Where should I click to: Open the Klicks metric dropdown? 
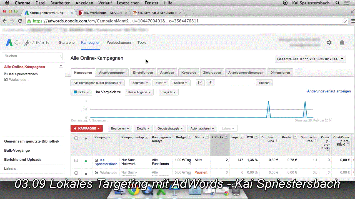pyautogui.click(x=81, y=92)
